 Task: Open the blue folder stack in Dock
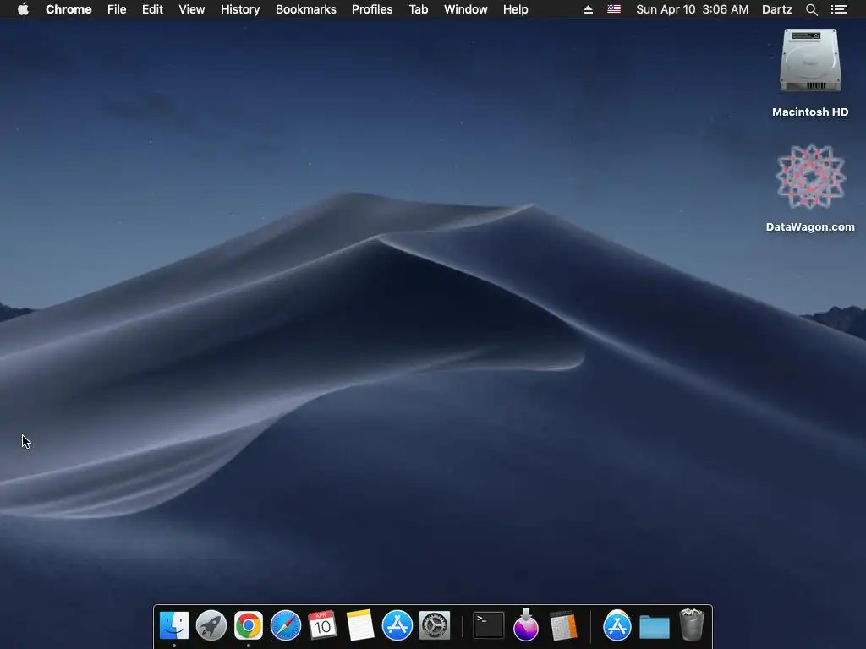click(655, 627)
